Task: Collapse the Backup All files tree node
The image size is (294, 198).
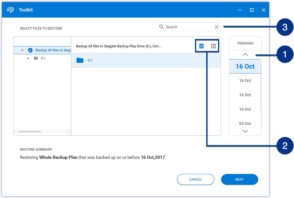Action: tap(22, 50)
